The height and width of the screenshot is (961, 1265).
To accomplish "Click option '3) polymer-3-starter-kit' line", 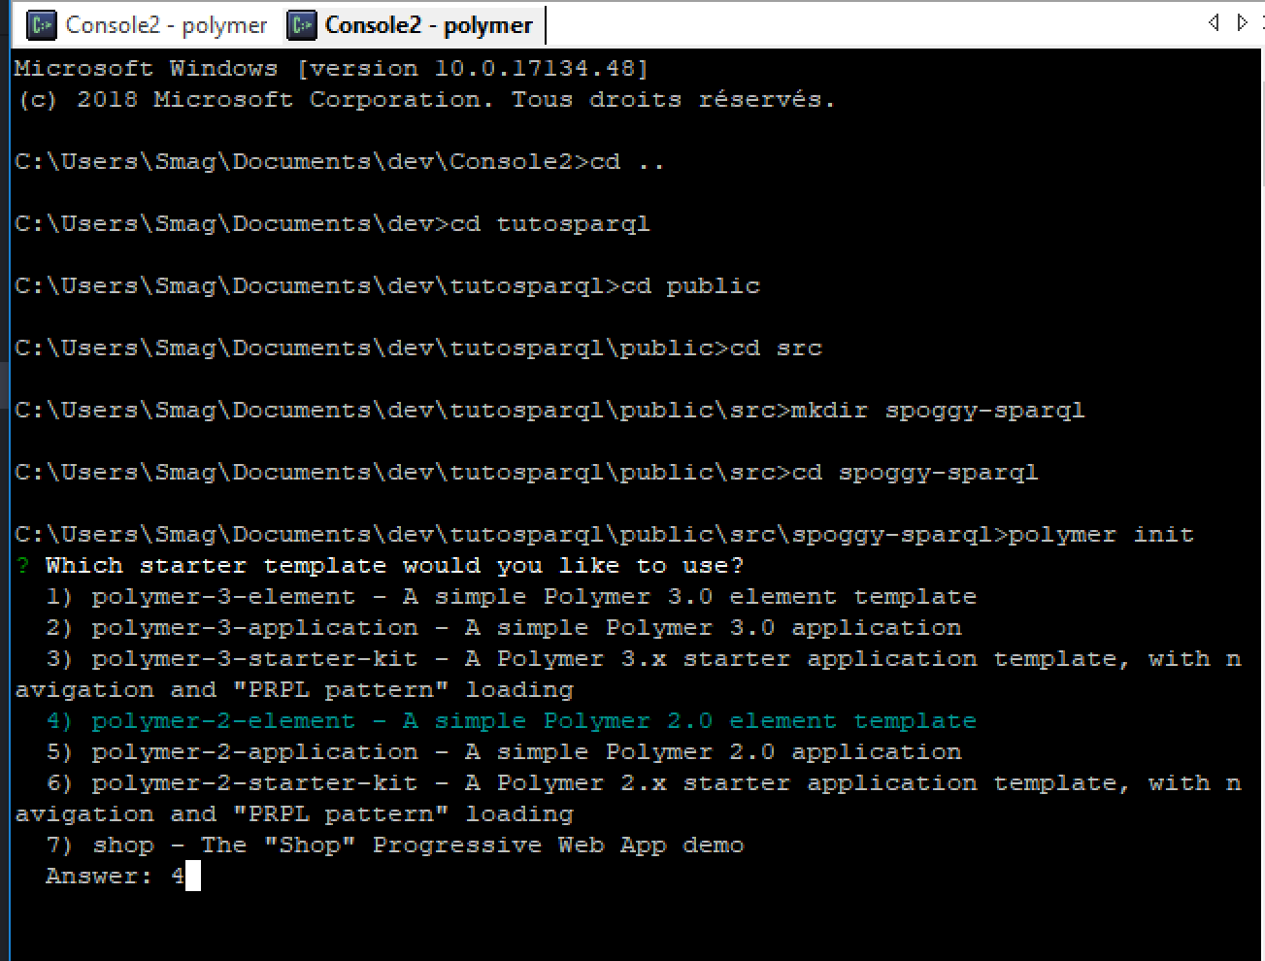I will (x=628, y=675).
